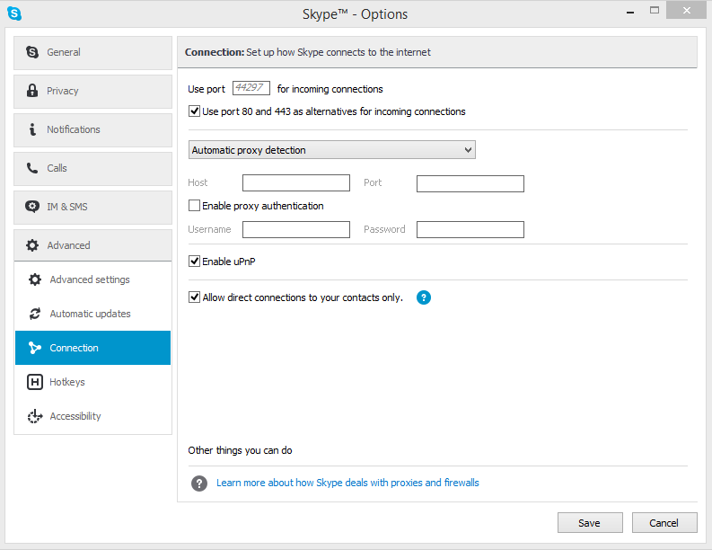Open the blue help icon for direct connections
This screenshot has width=712, height=550.
pos(424,297)
